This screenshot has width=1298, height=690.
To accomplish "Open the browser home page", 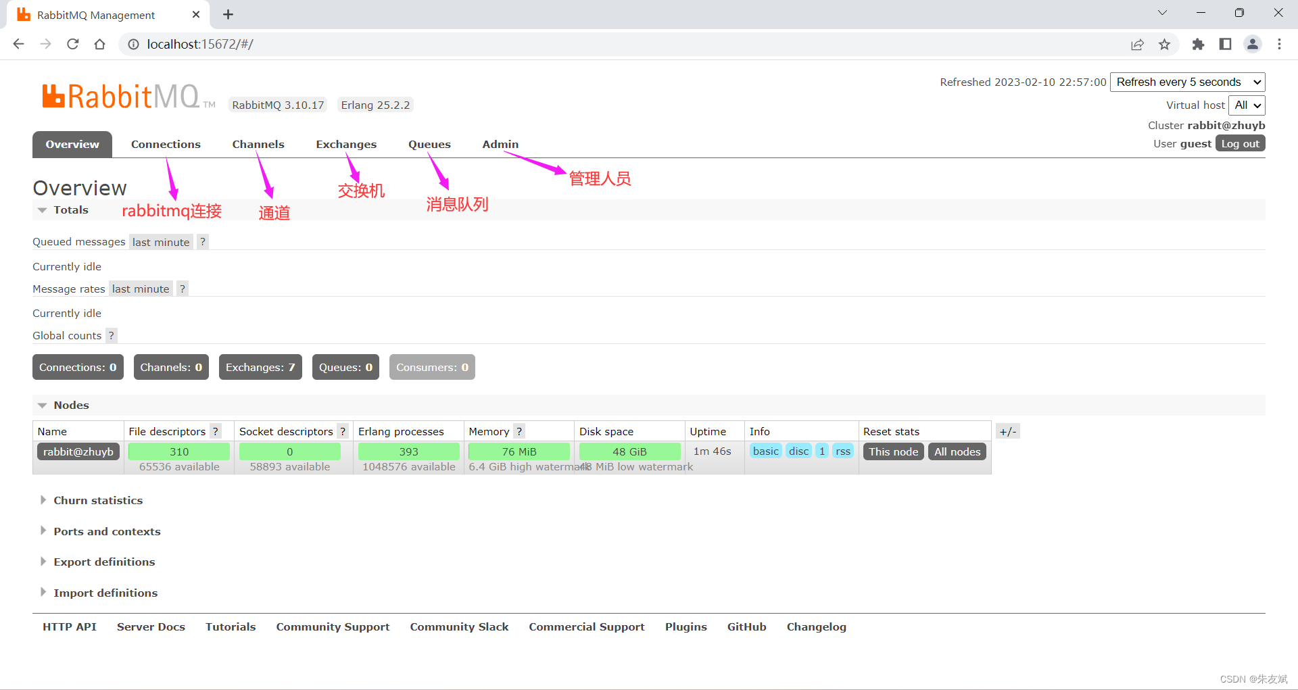I will click(x=100, y=44).
